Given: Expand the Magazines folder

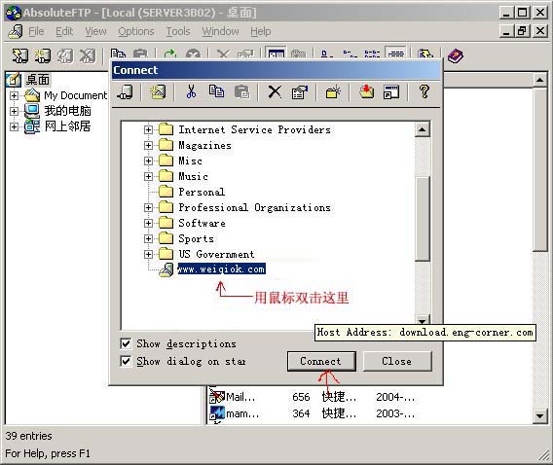Looking at the screenshot, I should click(x=148, y=145).
